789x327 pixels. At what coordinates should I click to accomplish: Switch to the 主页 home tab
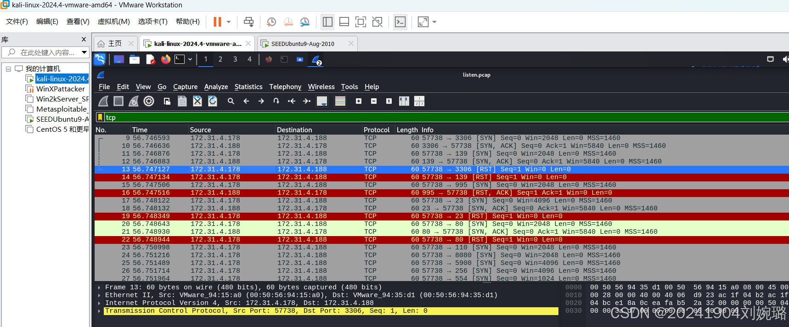[115, 44]
